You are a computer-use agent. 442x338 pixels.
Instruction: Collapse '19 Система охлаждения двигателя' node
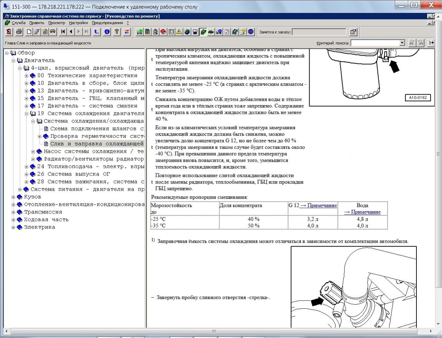click(27, 113)
